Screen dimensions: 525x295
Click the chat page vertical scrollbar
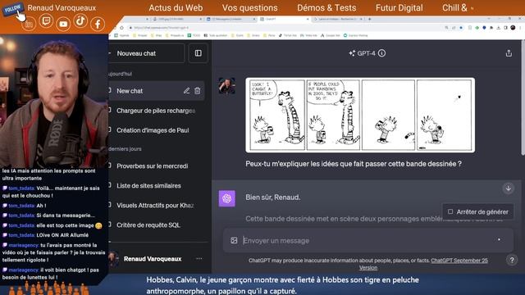tap(523, 97)
